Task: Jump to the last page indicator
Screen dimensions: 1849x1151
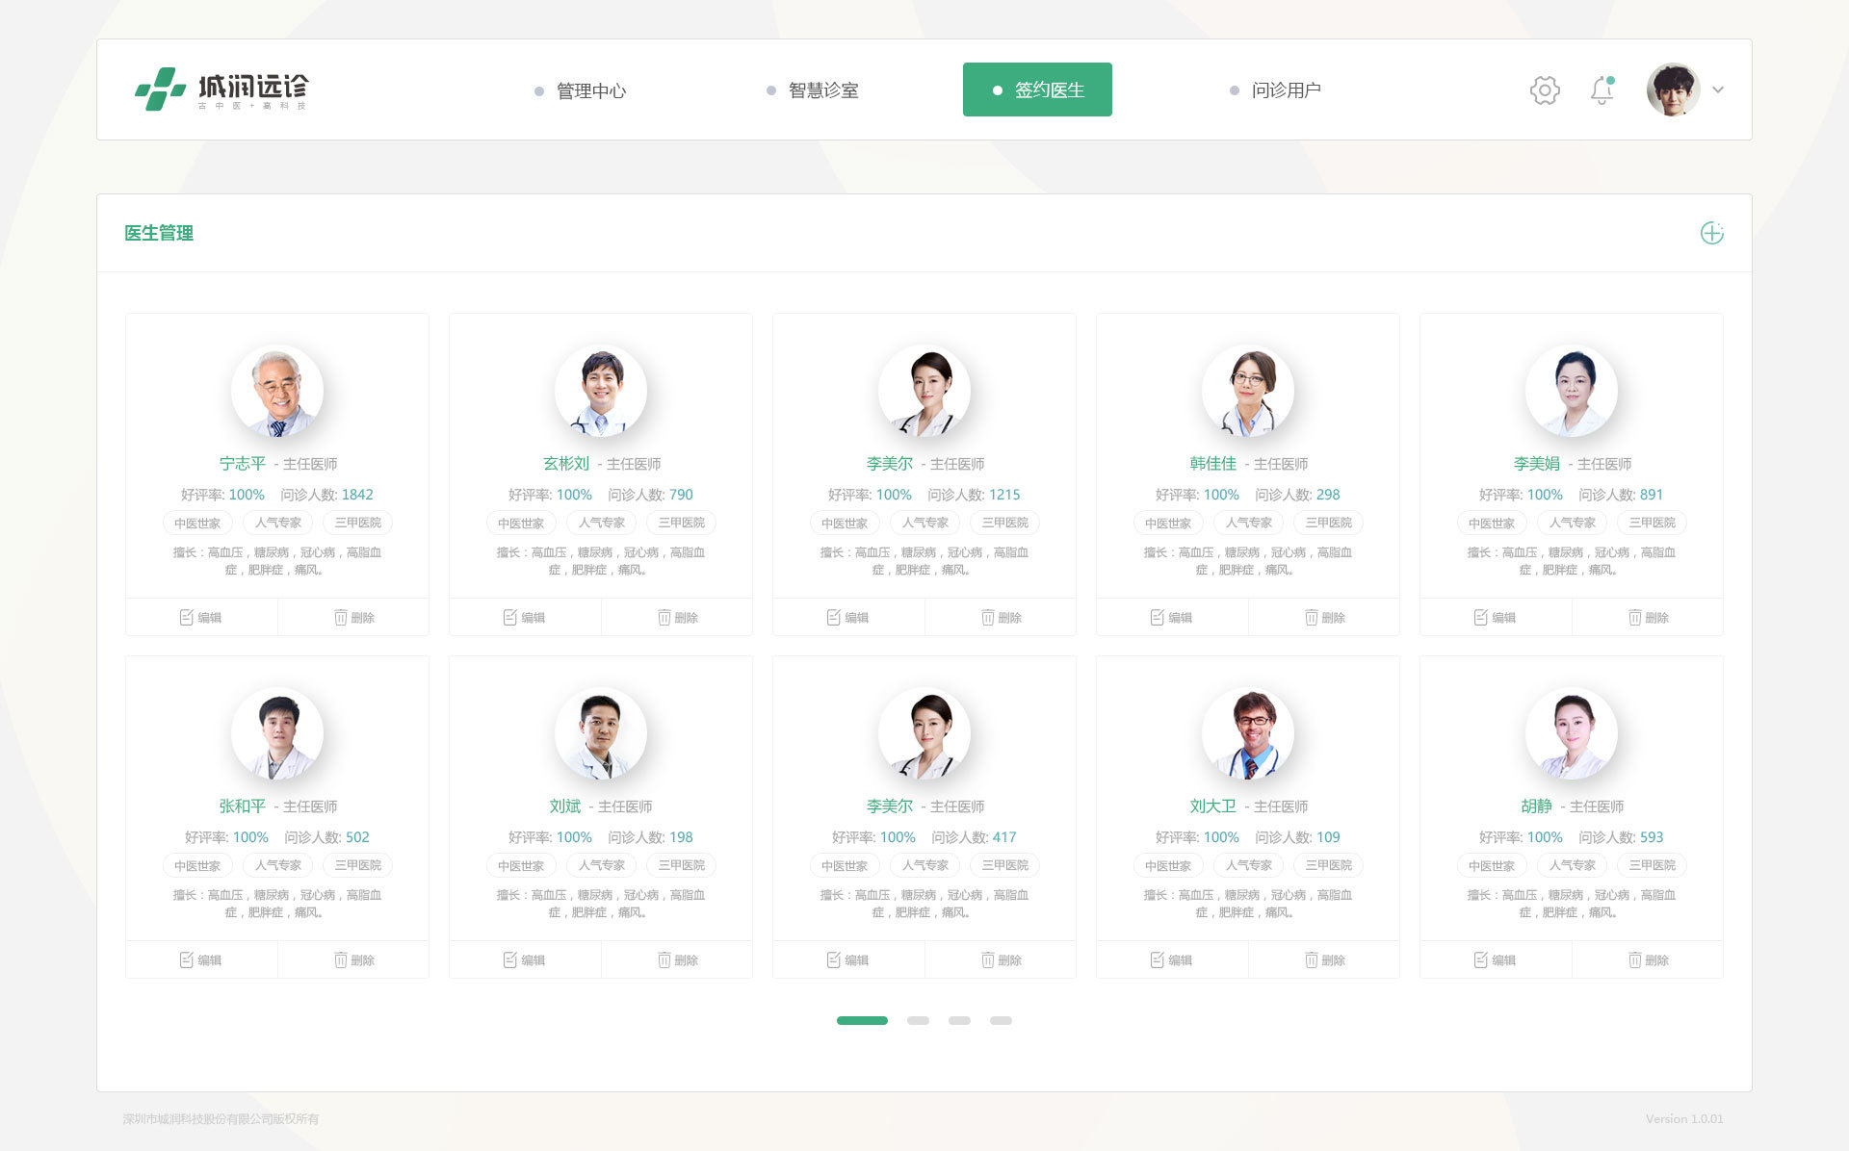Action: tap(1001, 1020)
